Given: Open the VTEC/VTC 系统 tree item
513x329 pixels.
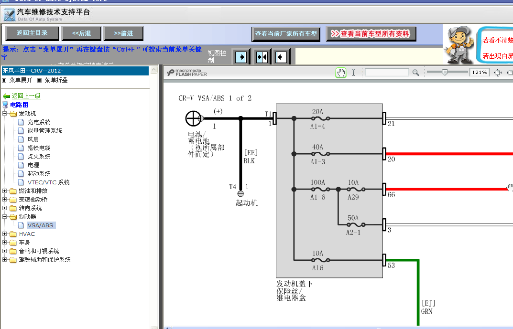Looking at the screenshot, I should (x=48, y=182).
